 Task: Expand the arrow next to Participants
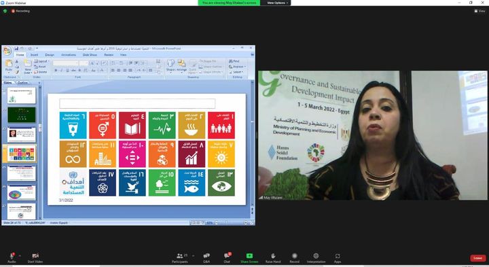[x=193, y=255]
